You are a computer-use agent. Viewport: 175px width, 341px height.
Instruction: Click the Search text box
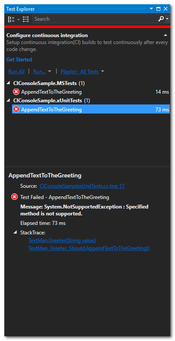tap(95, 19)
